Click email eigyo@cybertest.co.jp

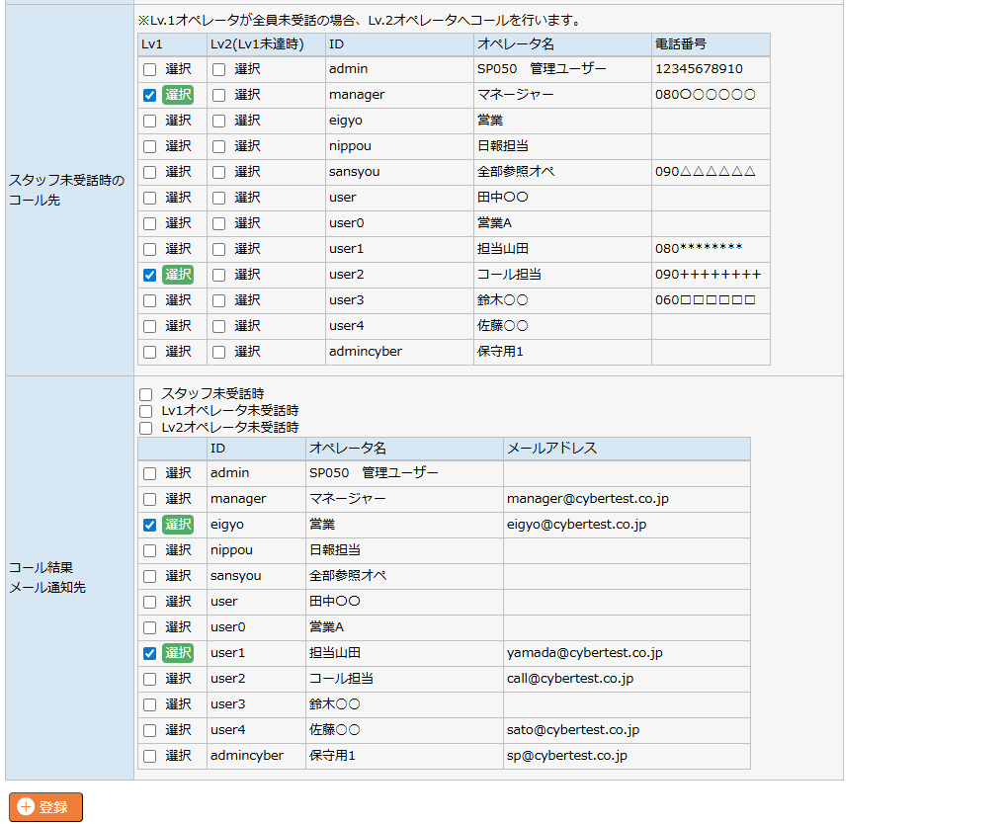(577, 525)
